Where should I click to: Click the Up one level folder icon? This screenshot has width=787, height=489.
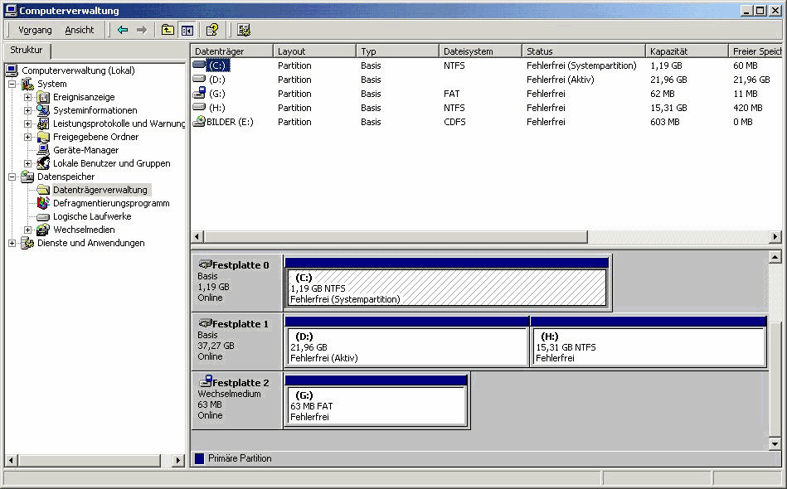click(x=168, y=30)
